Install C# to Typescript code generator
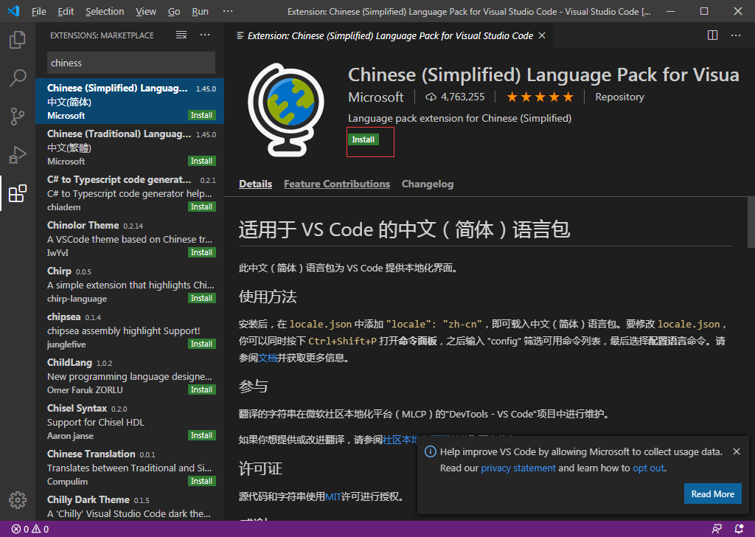The image size is (755, 537). point(202,207)
